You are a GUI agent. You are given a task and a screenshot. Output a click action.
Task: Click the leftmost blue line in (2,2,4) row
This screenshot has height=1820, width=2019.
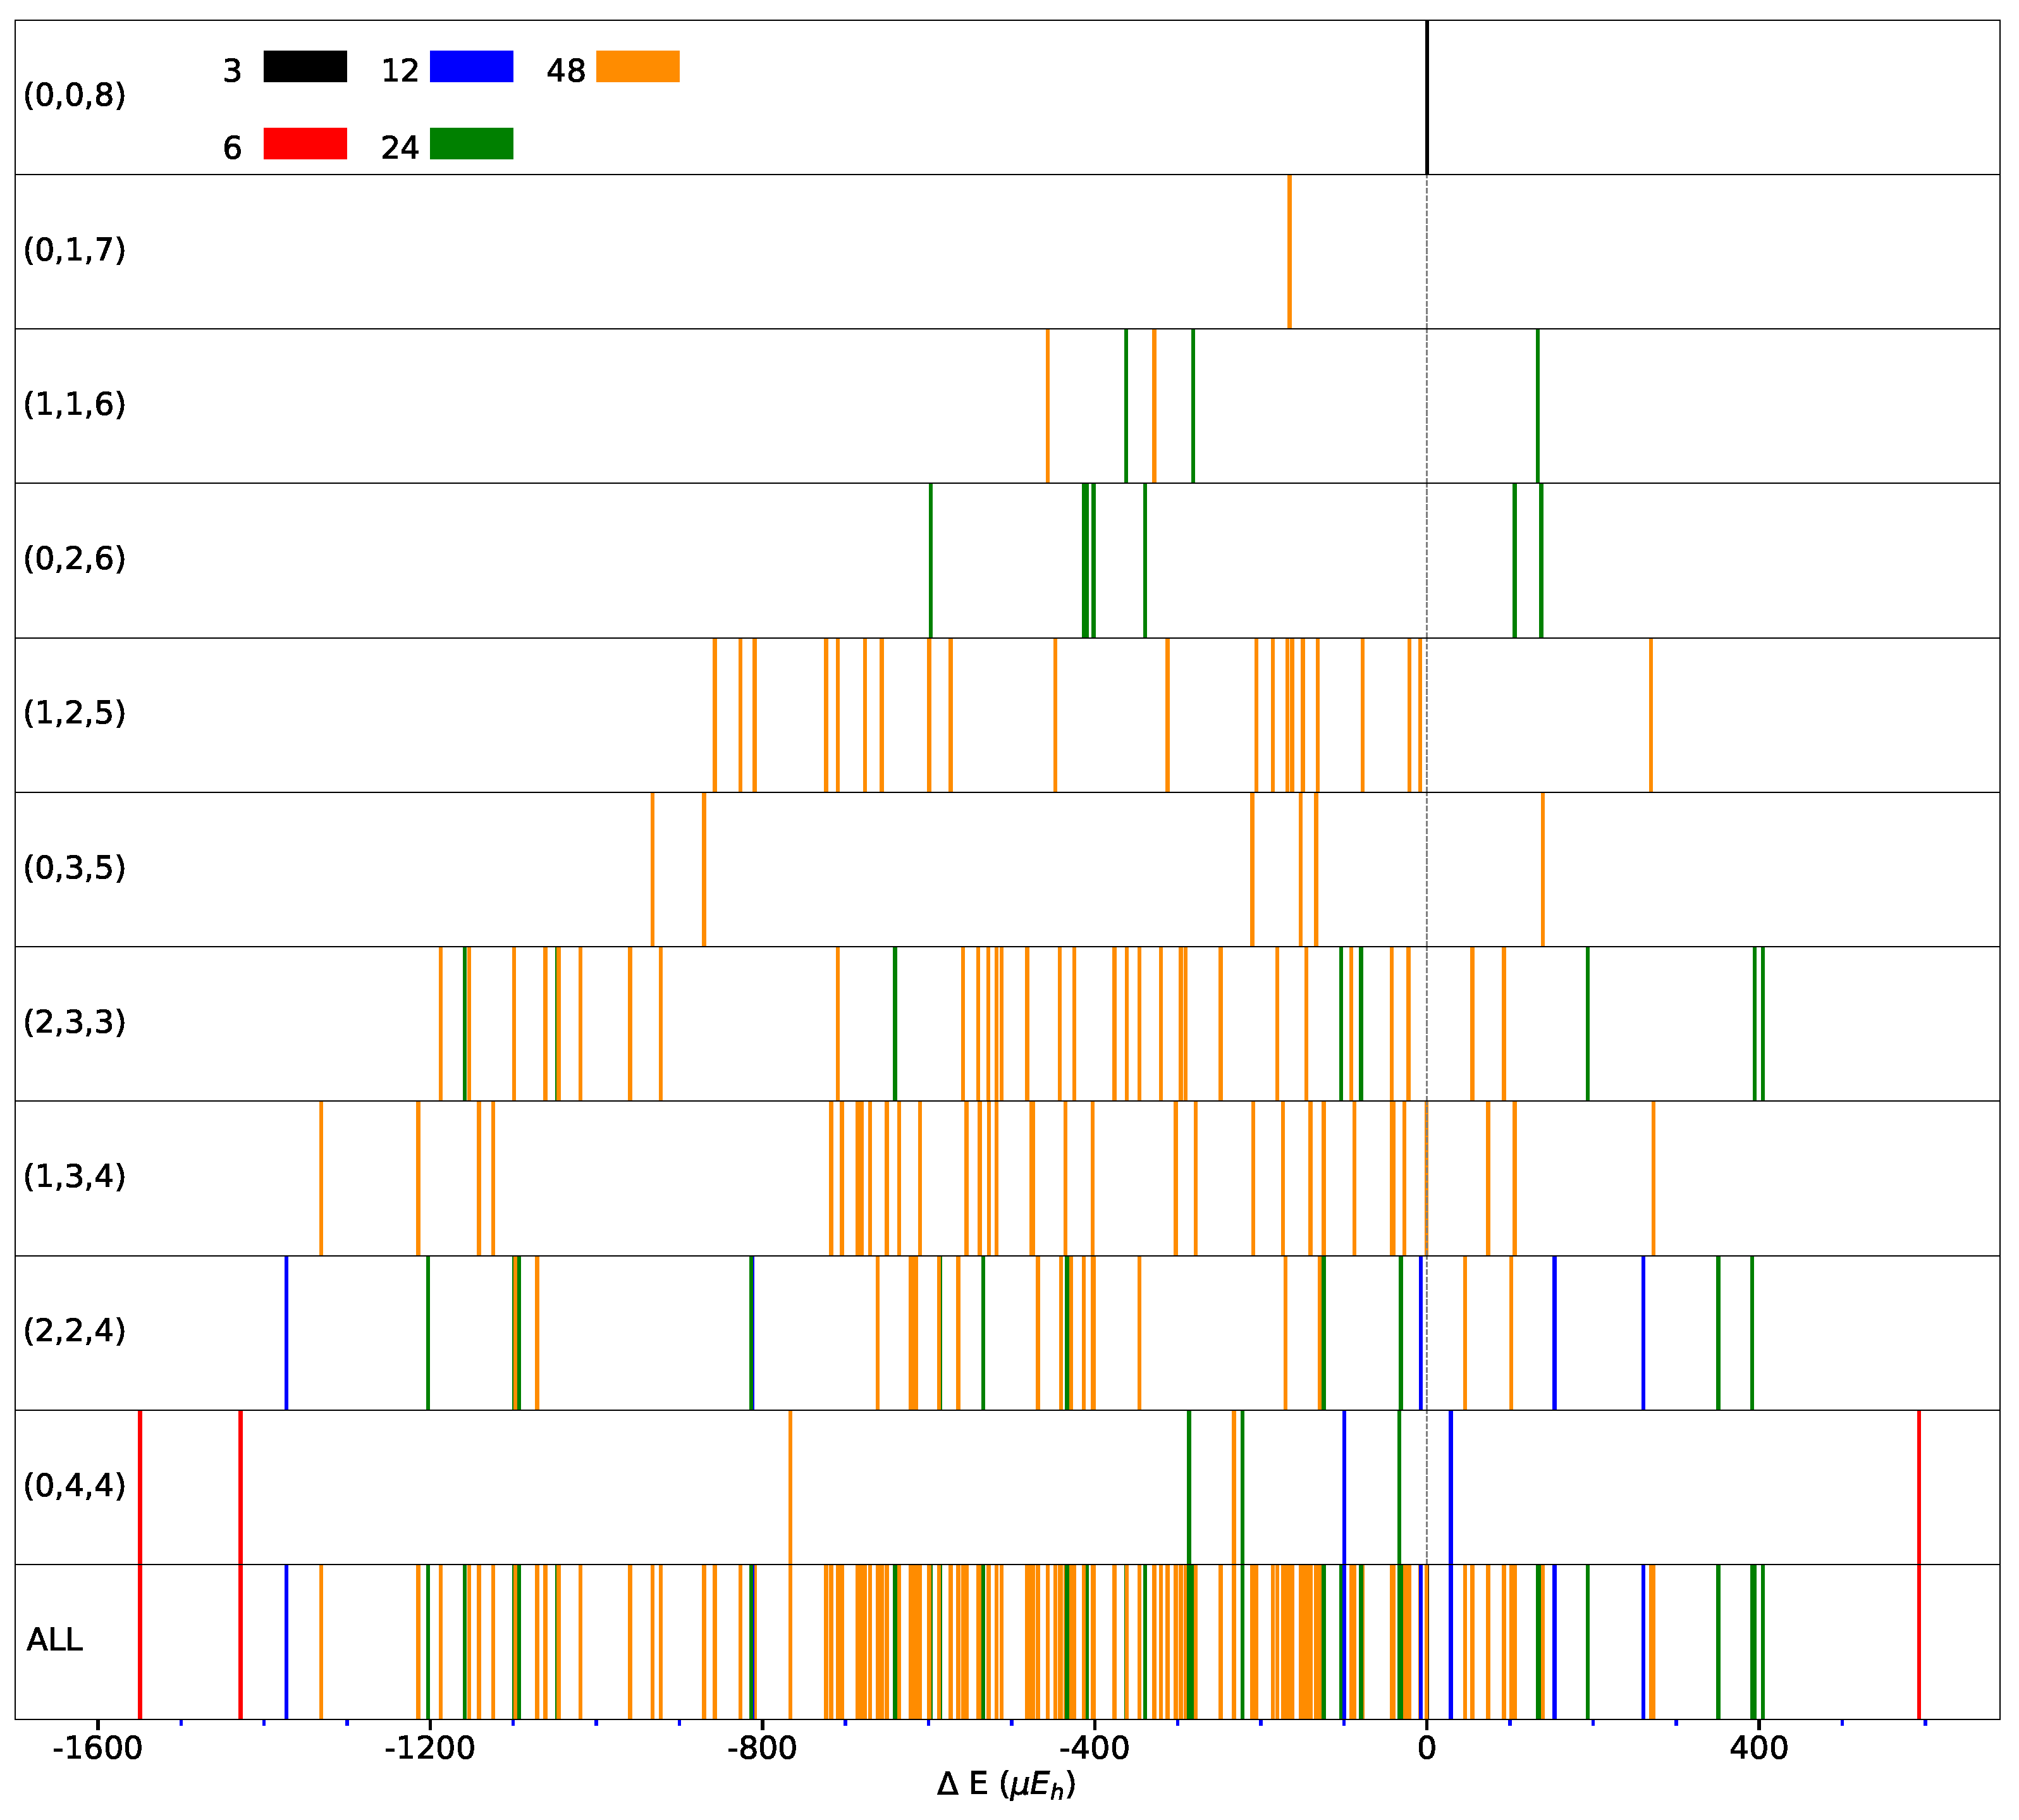(x=286, y=1332)
